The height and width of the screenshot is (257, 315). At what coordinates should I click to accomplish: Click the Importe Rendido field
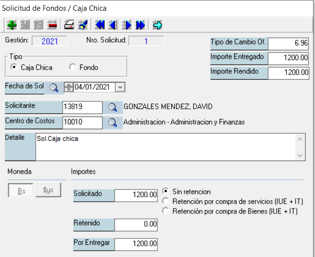pyautogui.click(x=288, y=72)
